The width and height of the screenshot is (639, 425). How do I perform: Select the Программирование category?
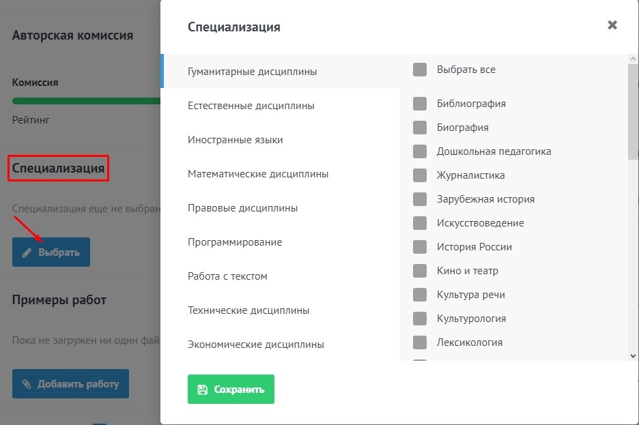tap(235, 242)
